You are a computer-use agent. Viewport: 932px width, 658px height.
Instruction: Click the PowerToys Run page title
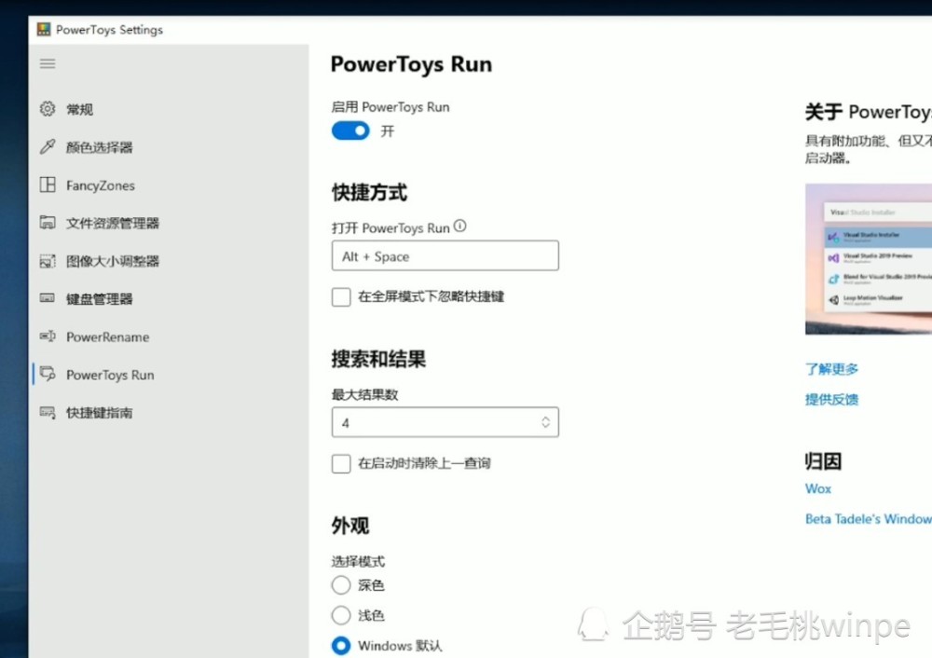(411, 64)
